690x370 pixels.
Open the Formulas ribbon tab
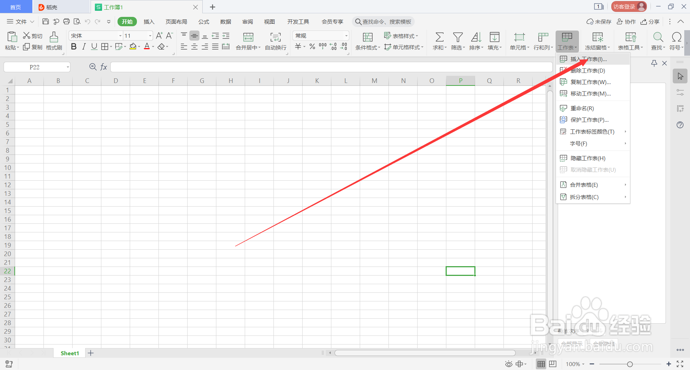(204, 22)
